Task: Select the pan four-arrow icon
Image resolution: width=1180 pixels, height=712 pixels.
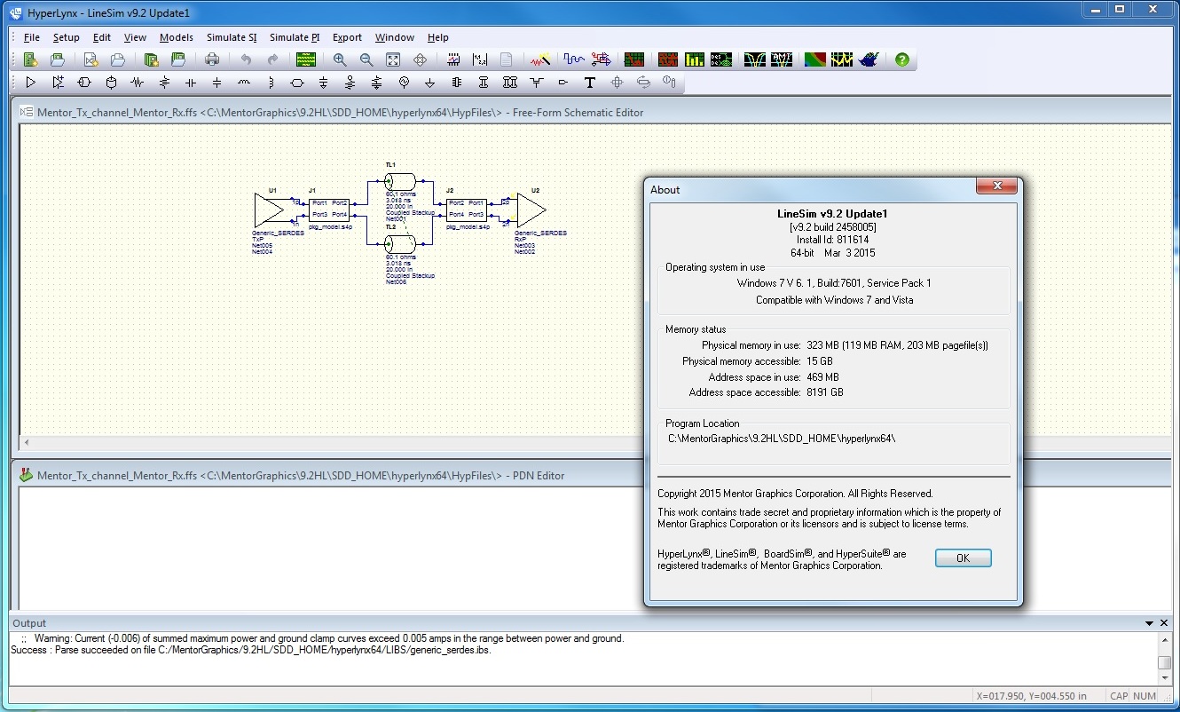Action: [420, 59]
